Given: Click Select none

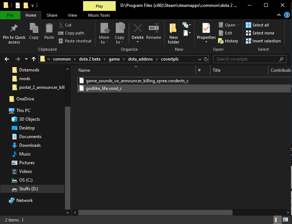Looking at the screenshot, I should (260, 33).
